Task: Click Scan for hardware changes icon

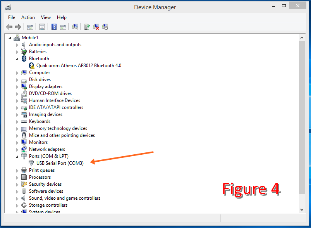Action: tap(75, 27)
